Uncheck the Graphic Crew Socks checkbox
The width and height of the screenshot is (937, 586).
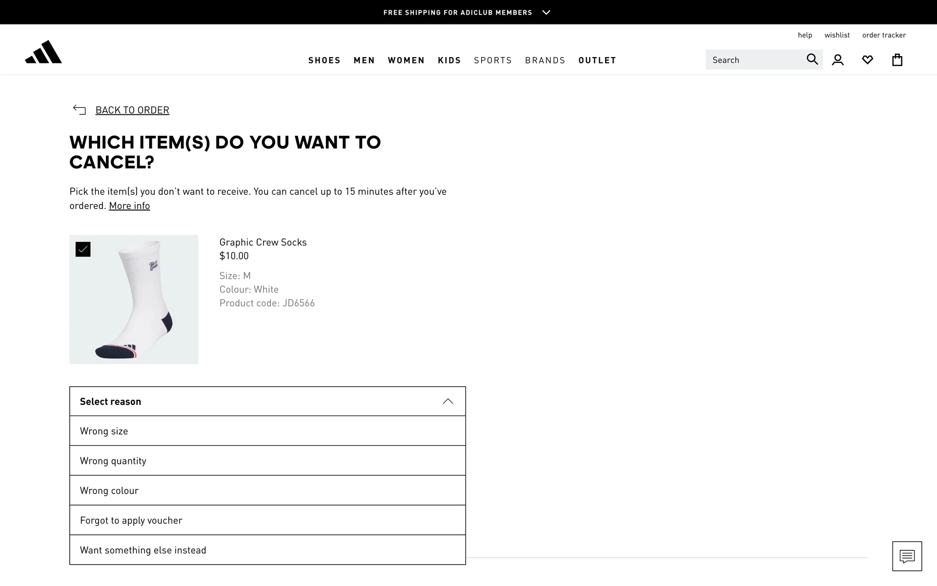click(x=83, y=250)
